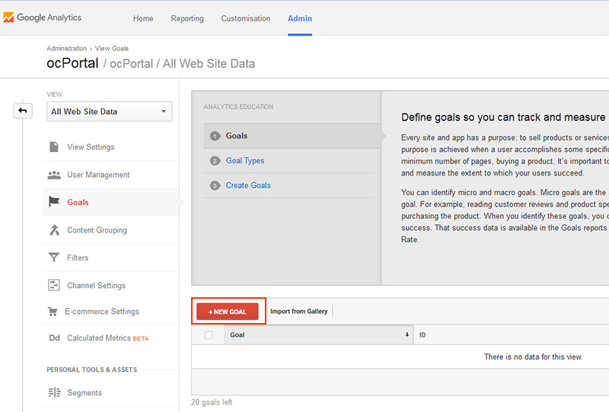Click the Segments icon
Viewport: 609px width, 412px height.
(x=54, y=392)
